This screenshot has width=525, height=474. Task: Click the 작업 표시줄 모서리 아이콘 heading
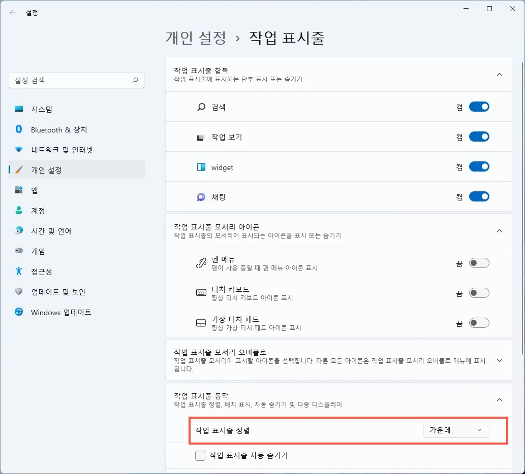coord(217,227)
